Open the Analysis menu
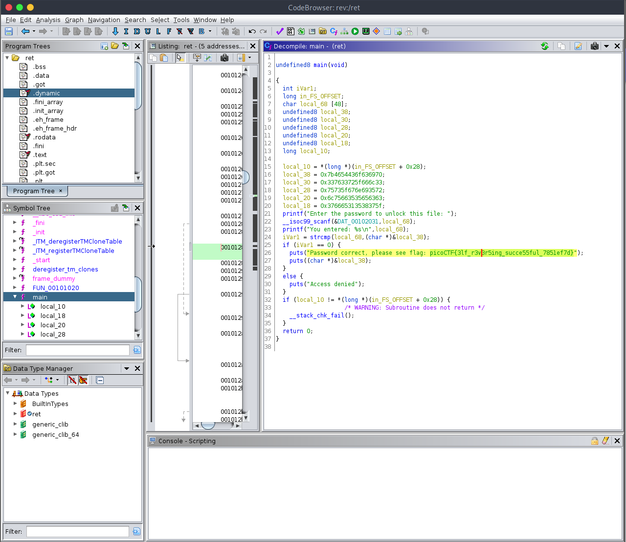 pos(48,20)
